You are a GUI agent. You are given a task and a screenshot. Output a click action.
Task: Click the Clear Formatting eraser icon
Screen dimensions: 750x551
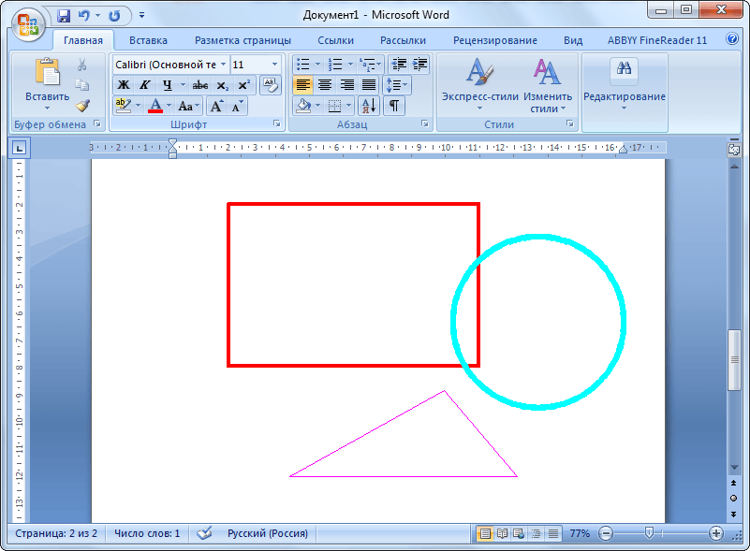point(270,85)
